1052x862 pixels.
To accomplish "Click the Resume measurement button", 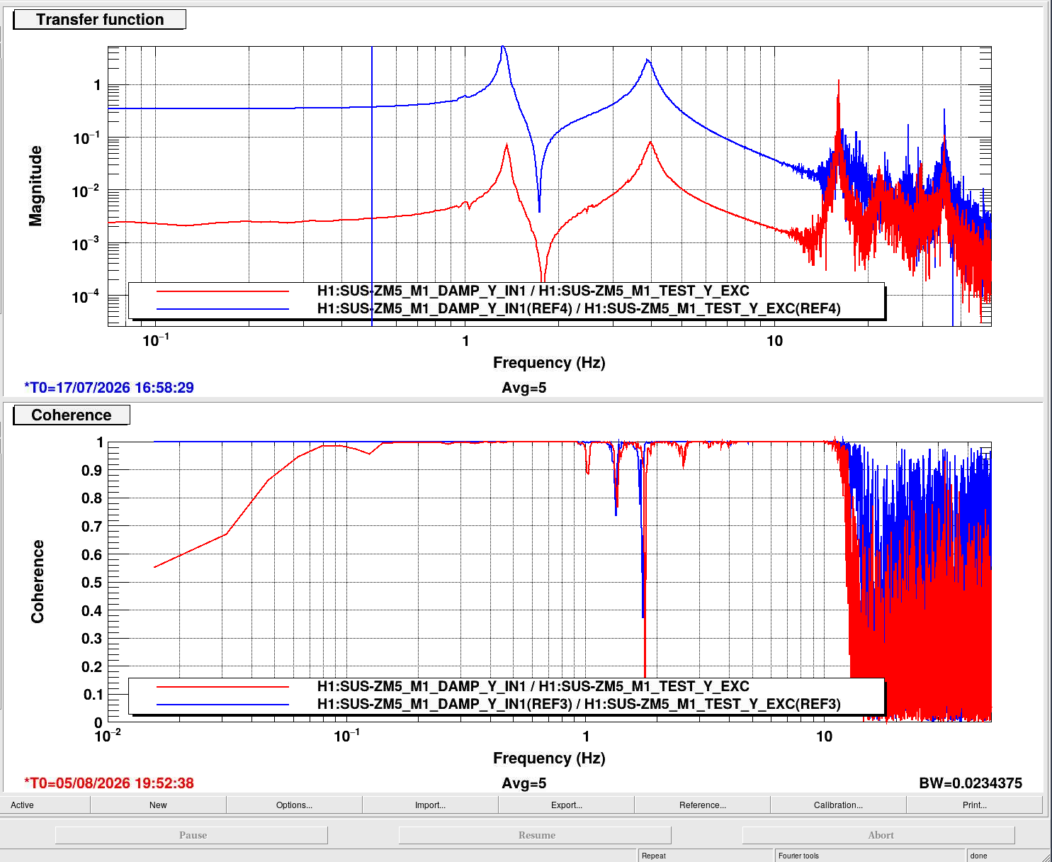I will 536,835.
